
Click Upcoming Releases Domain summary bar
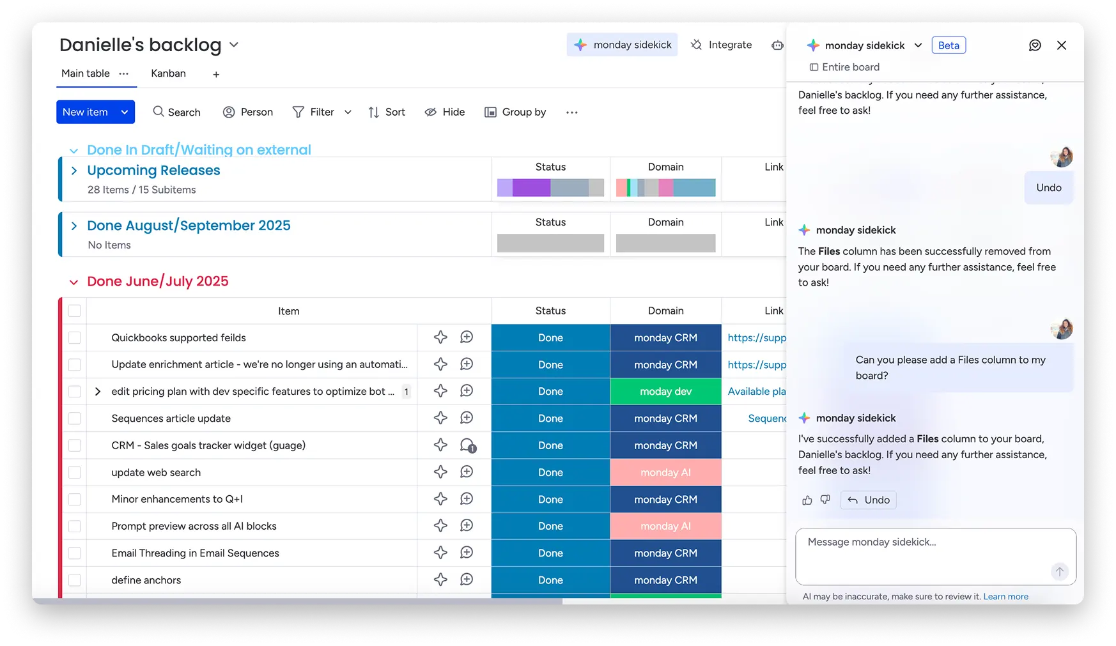665,187
